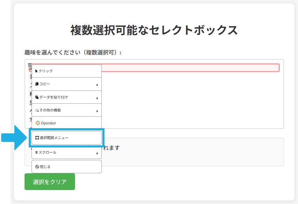The image size is (298, 204).
Task: Click the copy icon next to コピー
Action: coord(36,84)
